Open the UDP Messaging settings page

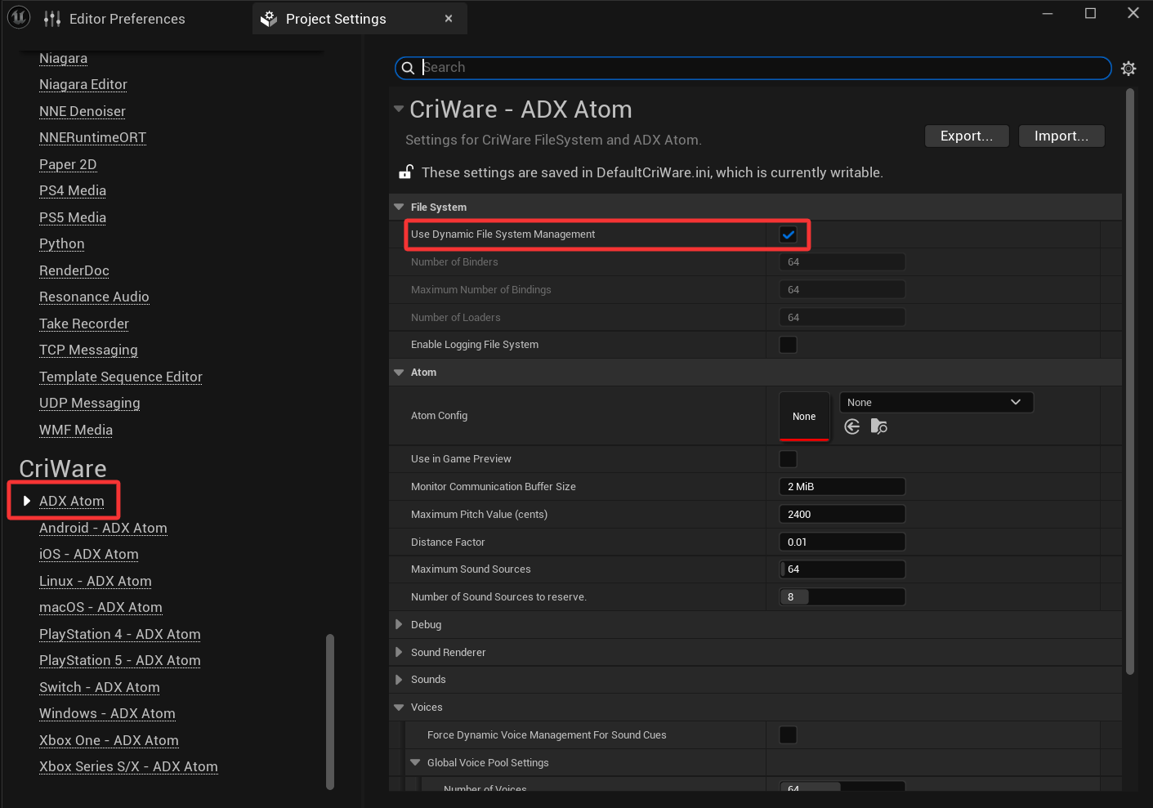click(90, 404)
